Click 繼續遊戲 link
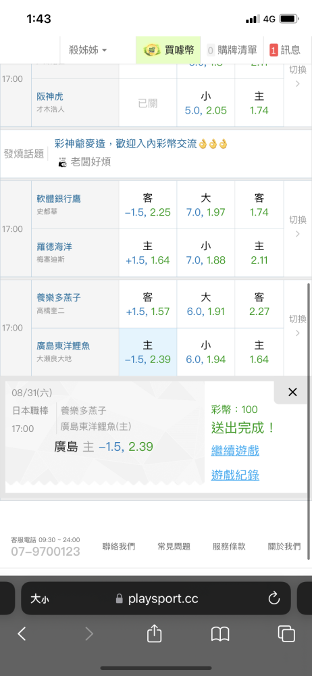 click(235, 451)
